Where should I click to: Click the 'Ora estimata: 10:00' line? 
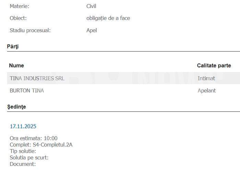tap(34, 138)
